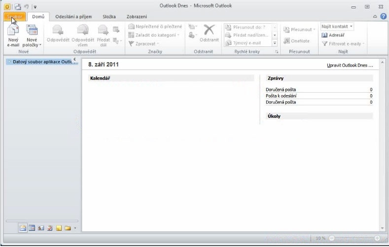Click the 8. září 2011 date text
This screenshot has height=247, width=389.
click(104, 65)
